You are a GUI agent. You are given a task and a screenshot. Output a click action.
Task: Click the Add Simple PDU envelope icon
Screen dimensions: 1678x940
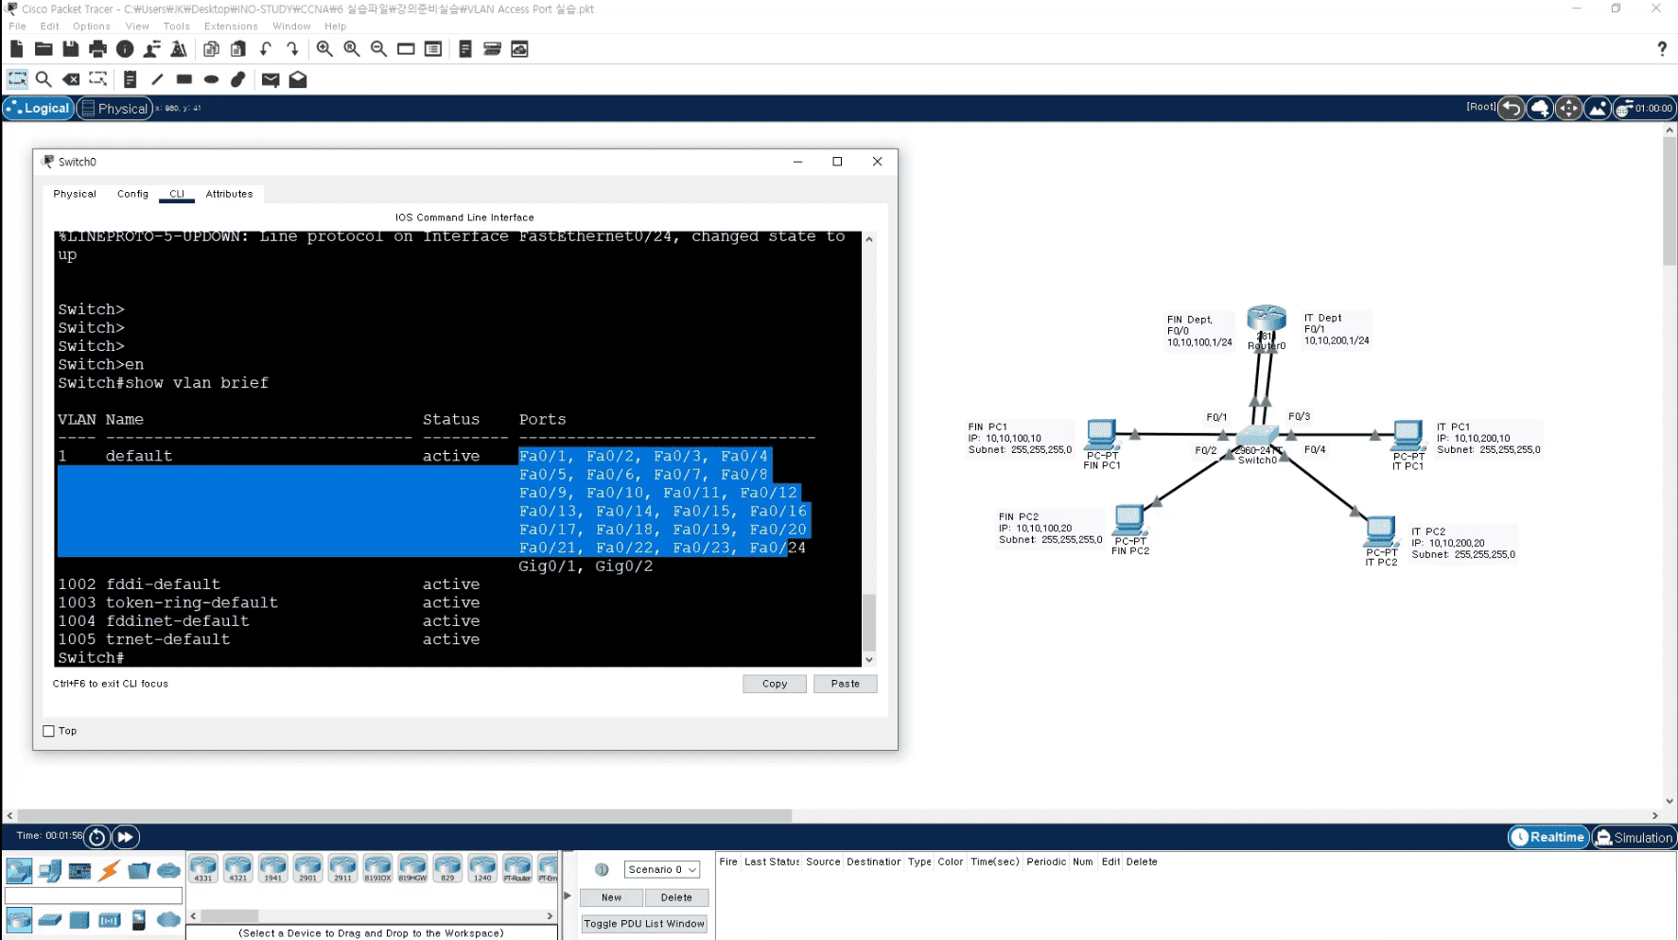[x=271, y=79]
